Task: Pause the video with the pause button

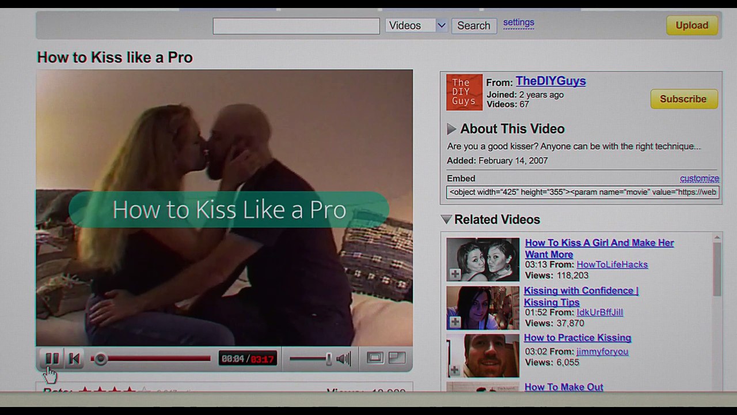Action: pyautogui.click(x=52, y=359)
